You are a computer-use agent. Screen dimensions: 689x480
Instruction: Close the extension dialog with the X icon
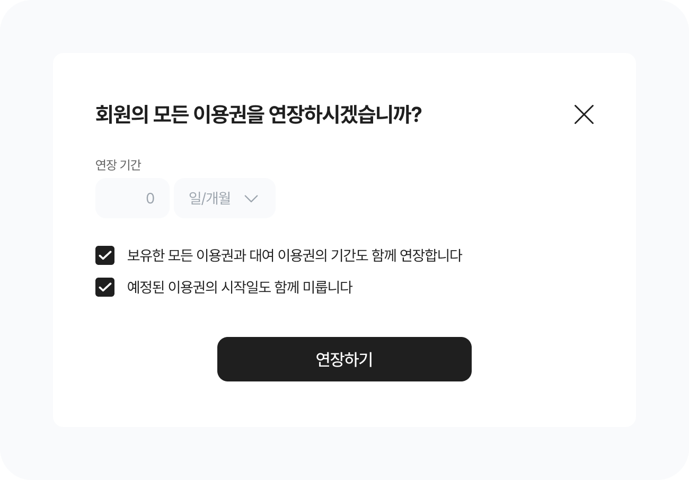pyautogui.click(x=584, y=114)
